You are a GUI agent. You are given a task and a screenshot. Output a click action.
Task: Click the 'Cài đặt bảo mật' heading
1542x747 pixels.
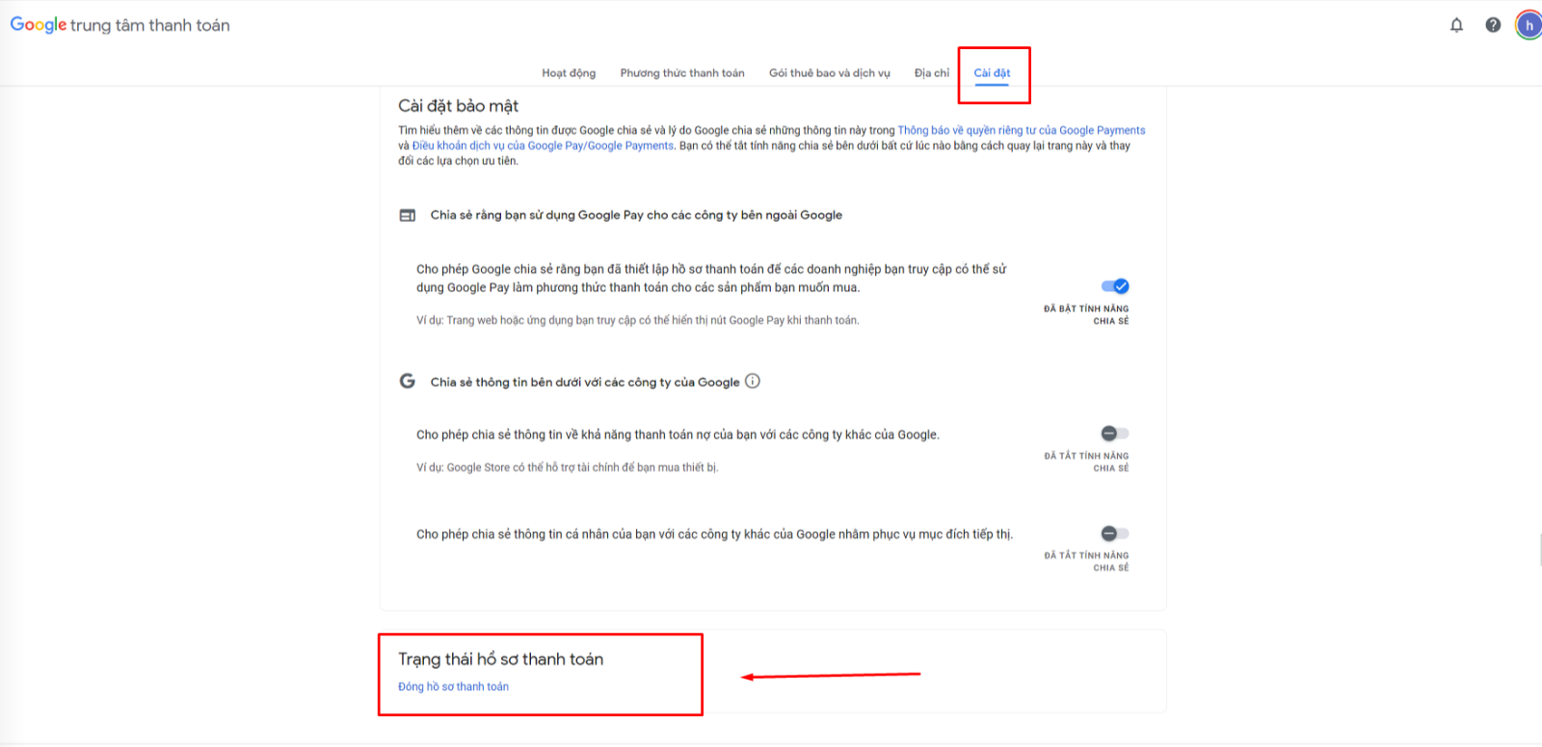[458, 106]
